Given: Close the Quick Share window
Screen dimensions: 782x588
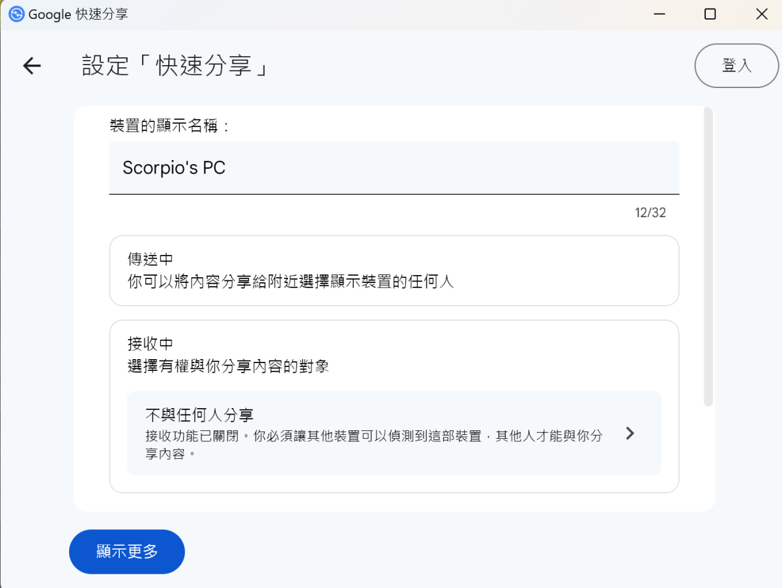Looking at the screenshot, I should point(761,14).
